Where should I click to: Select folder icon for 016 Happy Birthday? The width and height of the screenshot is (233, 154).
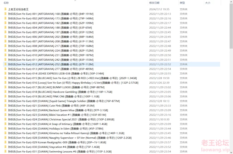tap(6, 83)
